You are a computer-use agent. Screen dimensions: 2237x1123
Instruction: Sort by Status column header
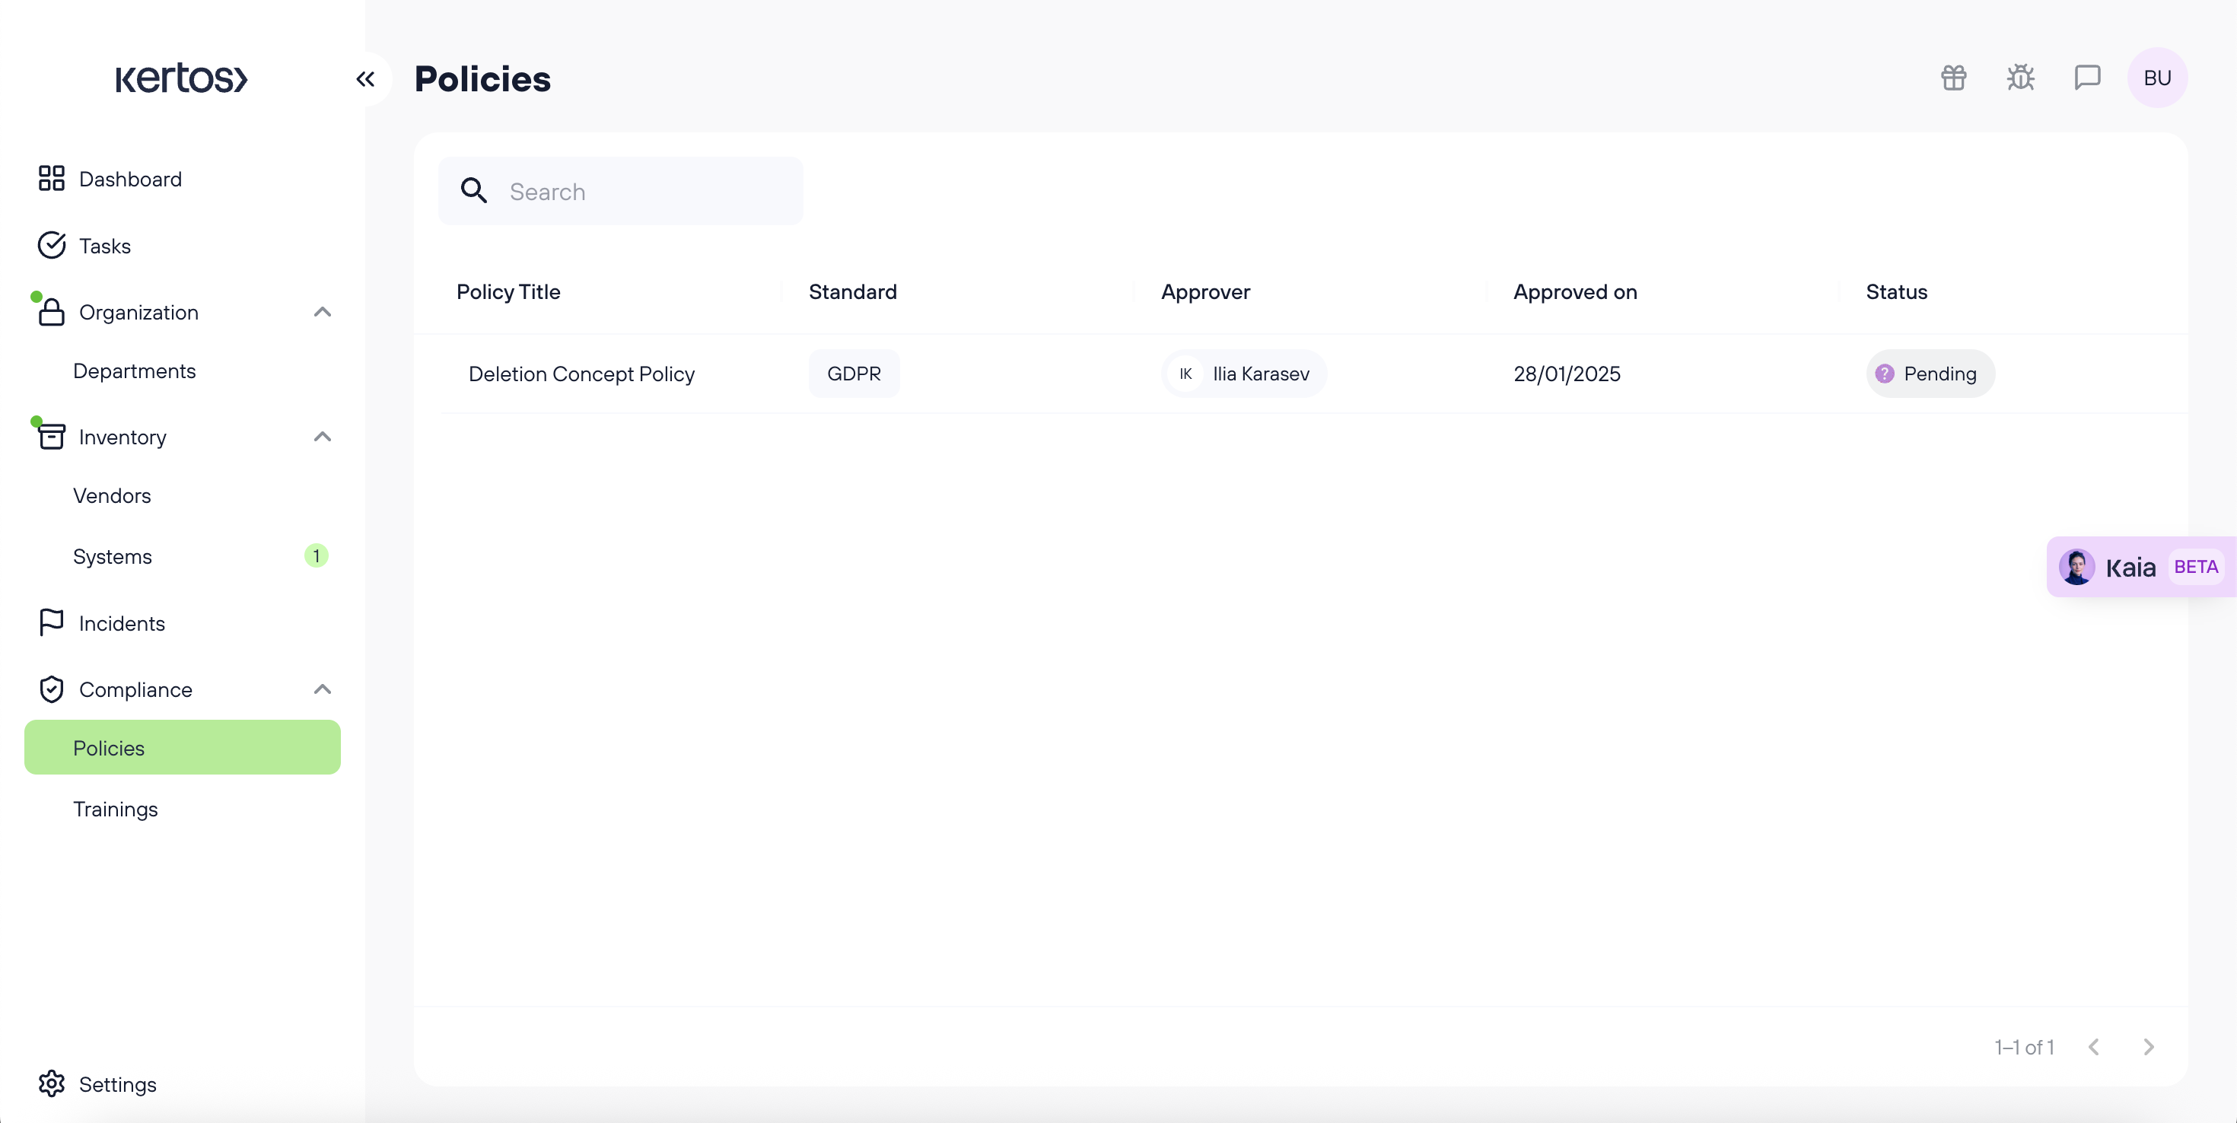[1897, 292]
